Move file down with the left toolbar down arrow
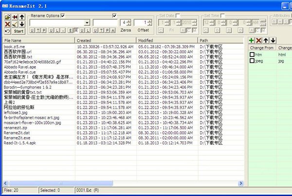Viewport: 292px width, 196px height. (x=22, y=24)
